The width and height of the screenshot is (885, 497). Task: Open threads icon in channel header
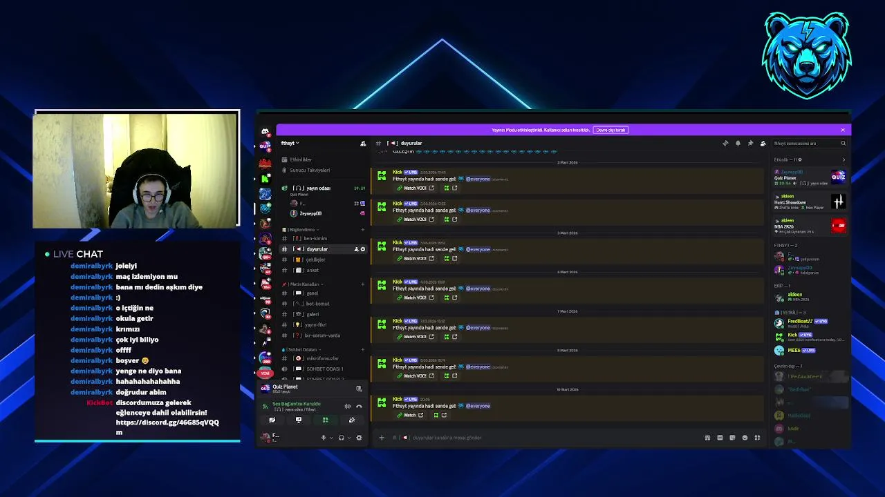pyautogui.click(x=725, y=143)
